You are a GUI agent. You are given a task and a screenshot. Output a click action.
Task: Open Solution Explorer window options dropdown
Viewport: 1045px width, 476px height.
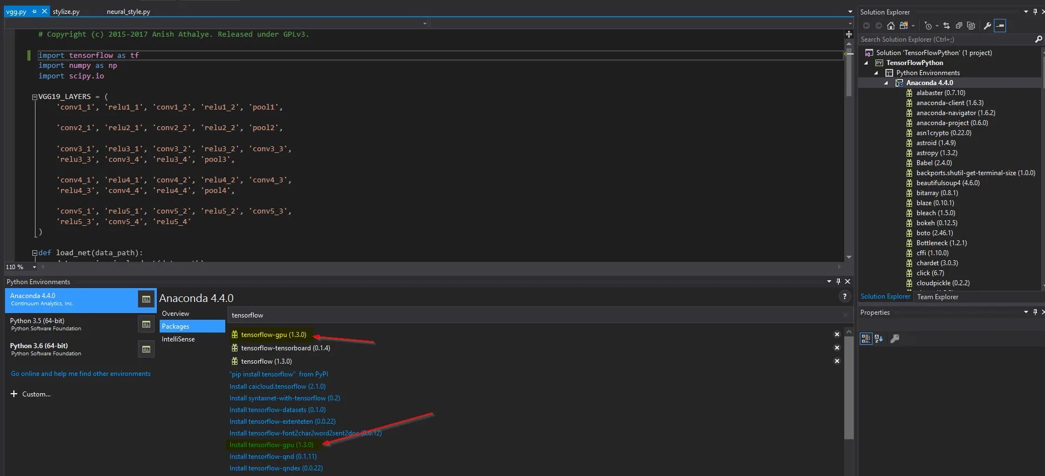[x=1026, y=12]
